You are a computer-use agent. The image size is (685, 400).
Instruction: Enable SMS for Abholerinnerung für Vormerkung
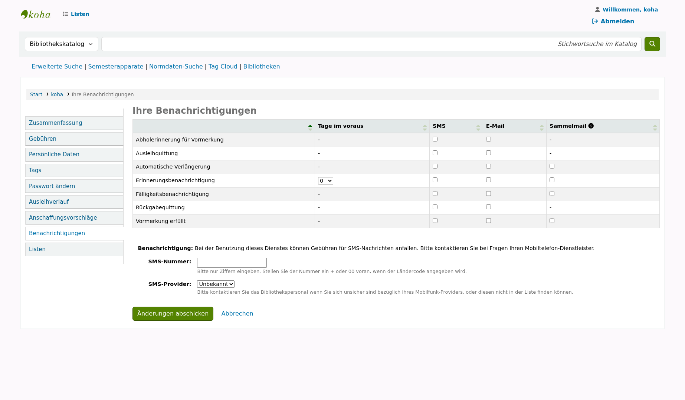click(x=435, y=139)
